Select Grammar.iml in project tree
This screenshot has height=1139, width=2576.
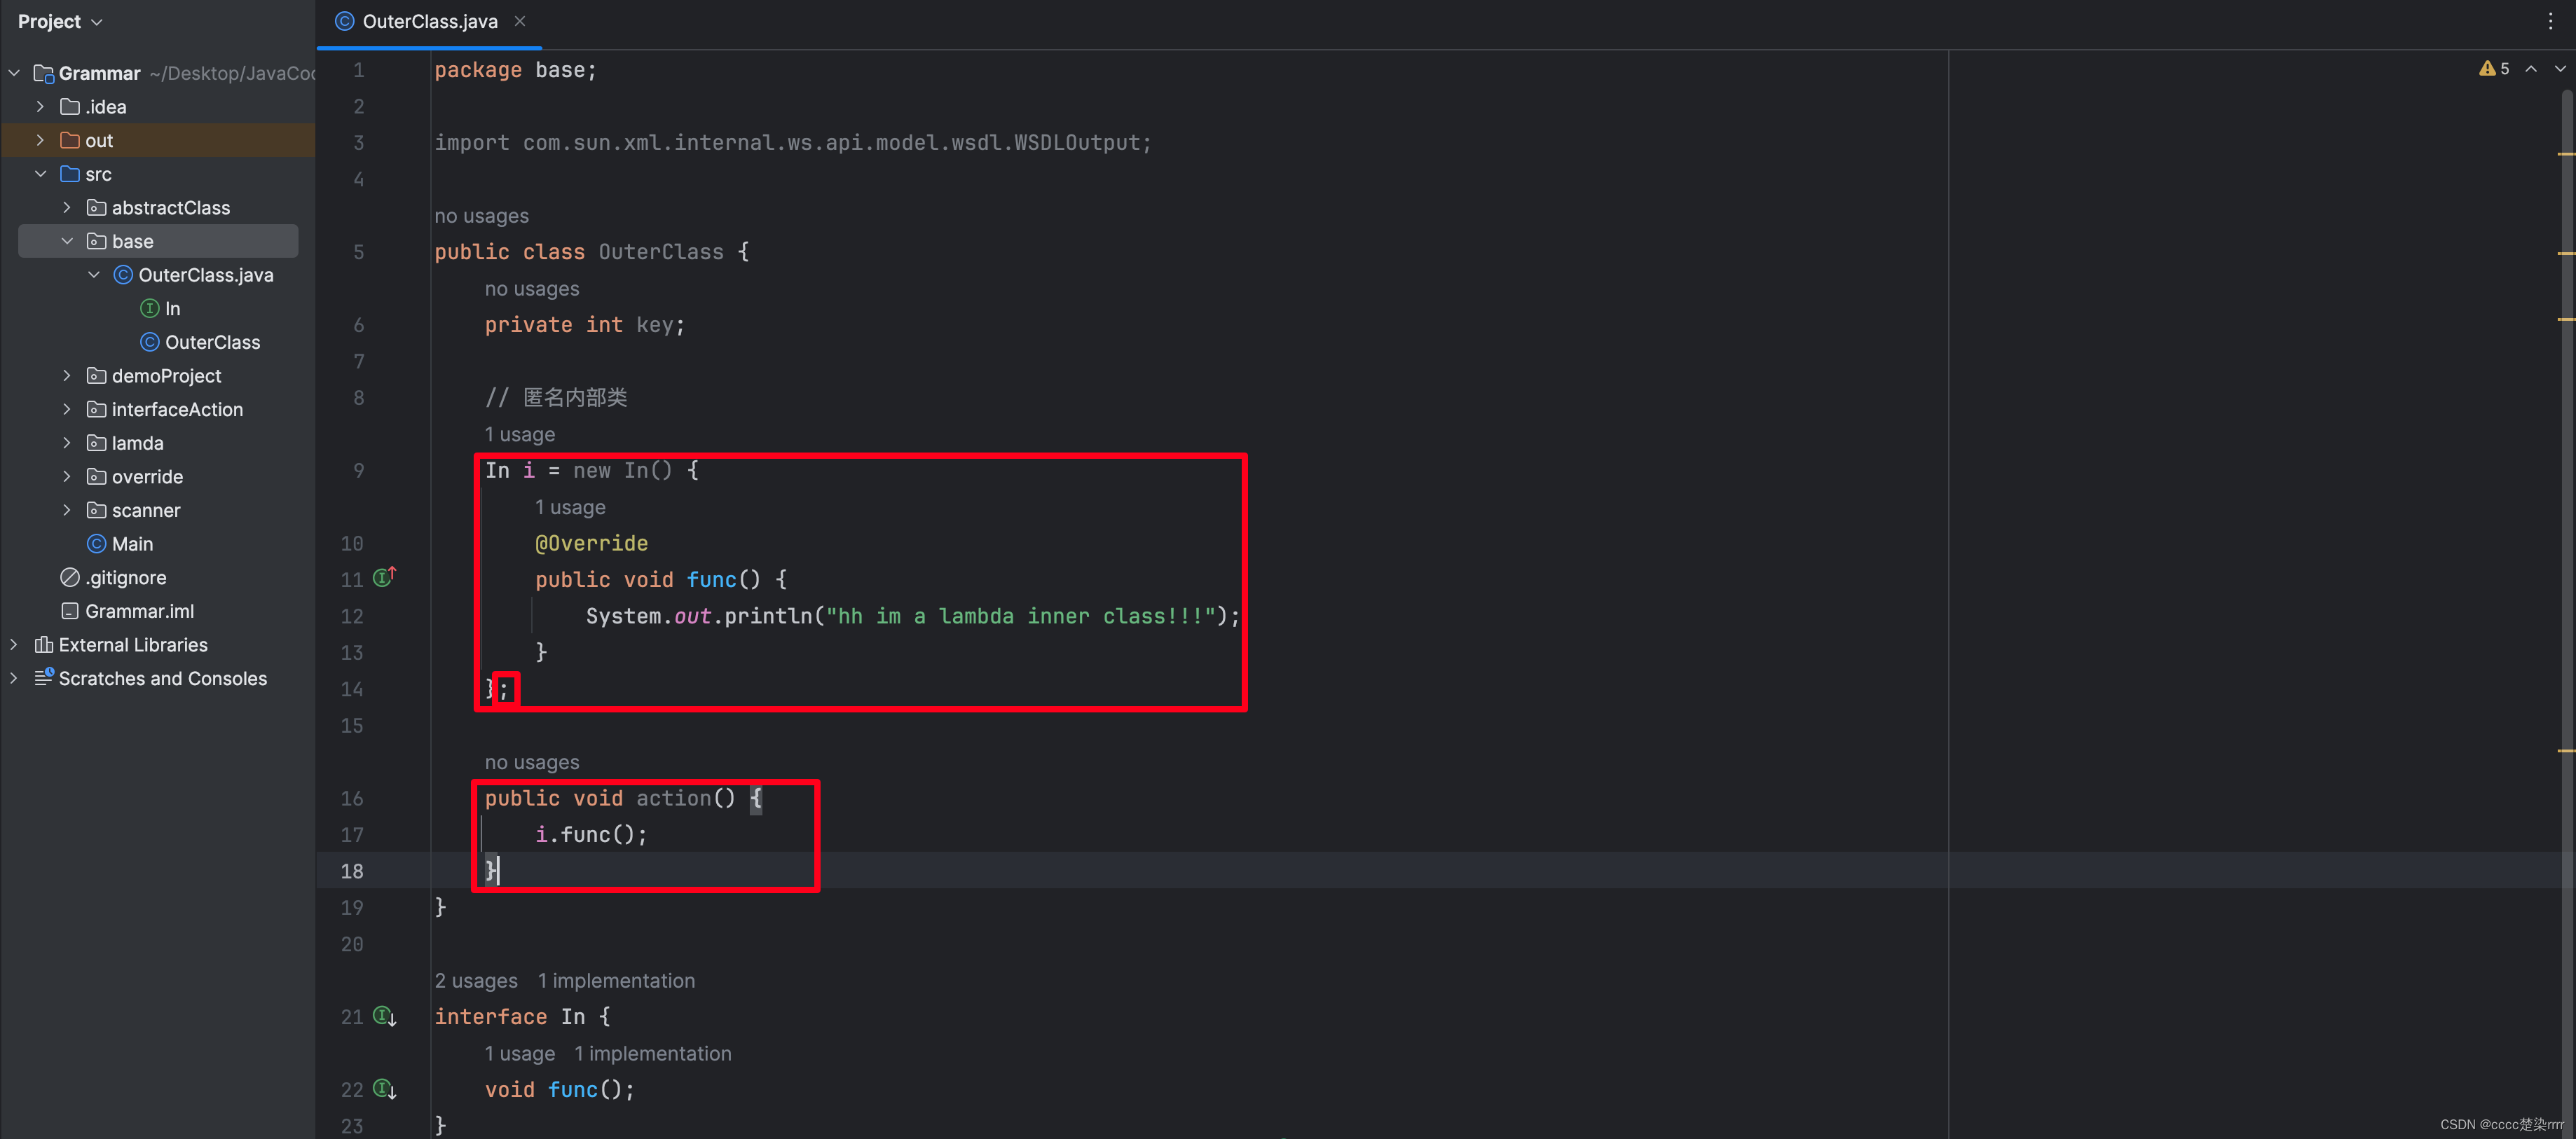(x=140, y=611)
